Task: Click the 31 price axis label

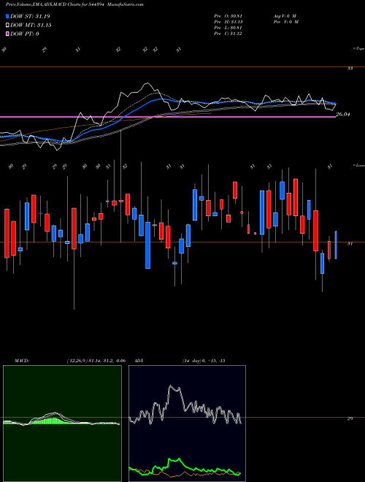Action: click(350, 243)
